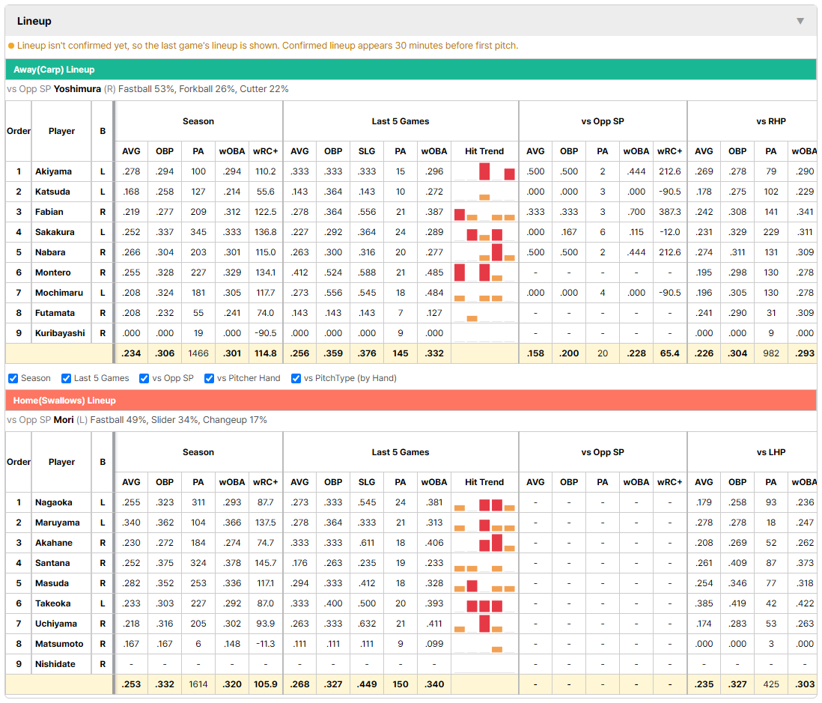This screenshot has height=703, width=822.
Task: Click the orange lineup warning dot icon
Action: point(11,46)
